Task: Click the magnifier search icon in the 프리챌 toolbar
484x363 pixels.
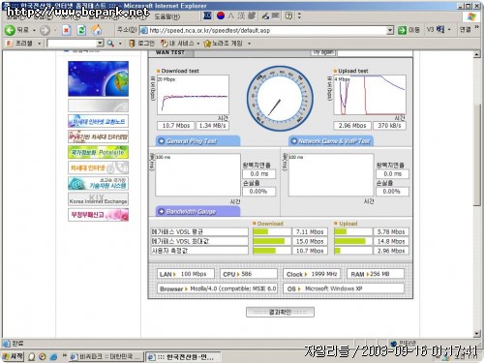Action: click(110, 44)
